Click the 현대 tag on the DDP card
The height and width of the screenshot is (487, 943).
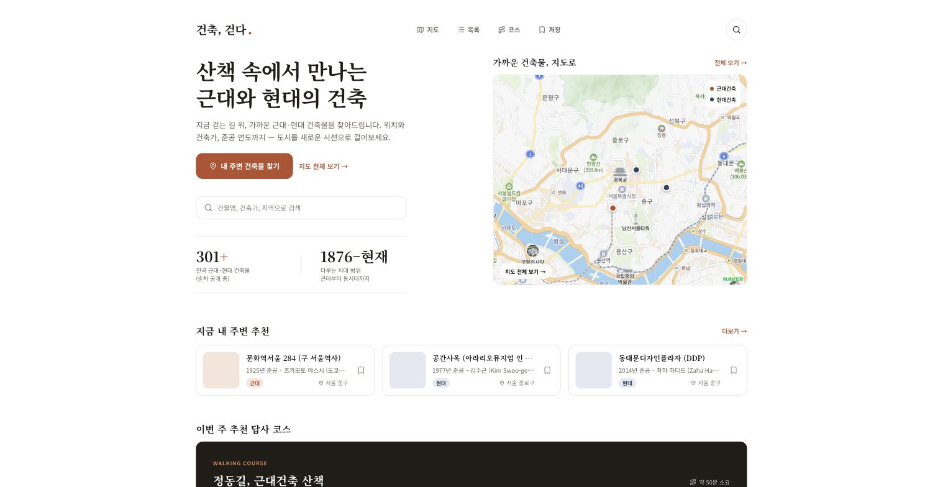[627, 383]
